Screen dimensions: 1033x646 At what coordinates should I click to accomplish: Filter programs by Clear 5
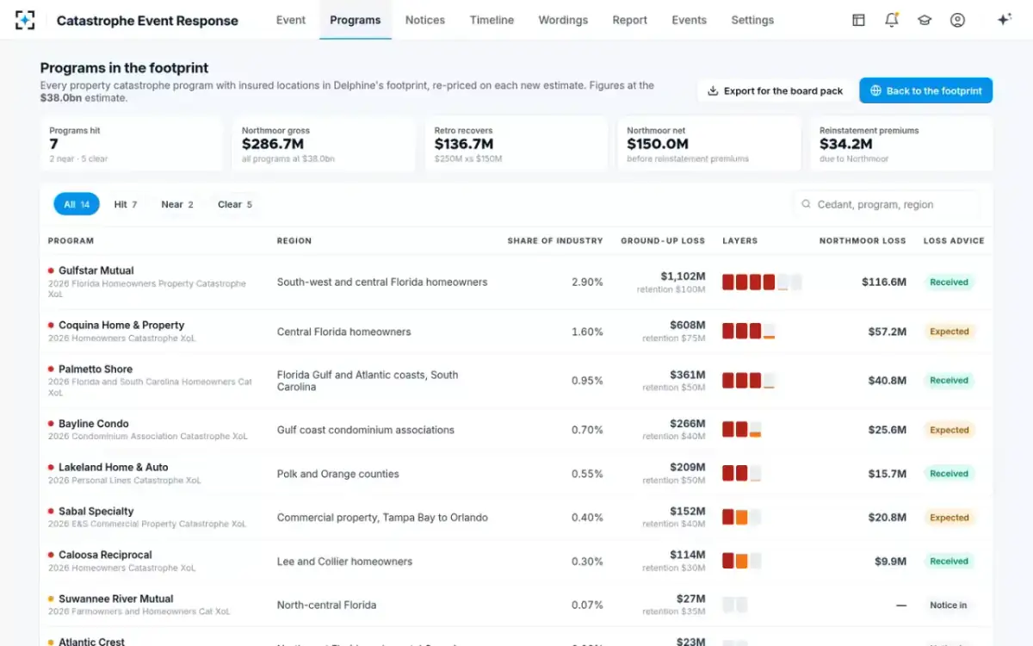pos(235,204)
